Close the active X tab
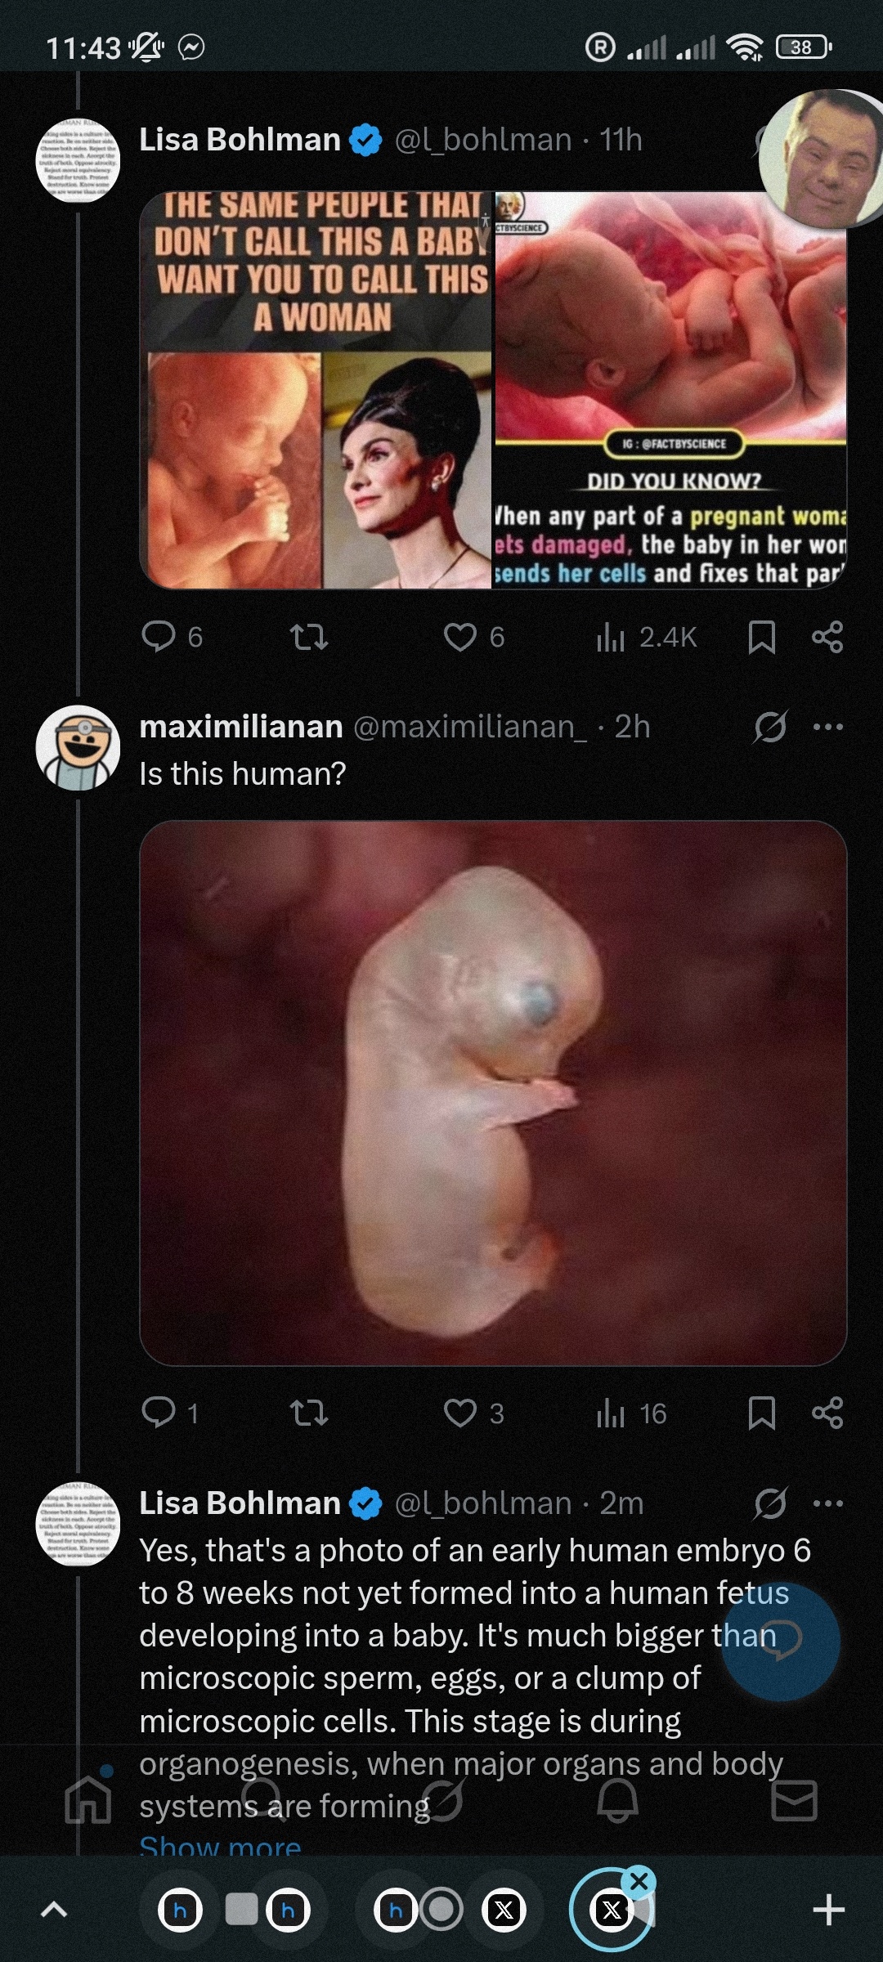Image resolution: width=883 pixels, height=1962 pixels. pos(639,1882)
